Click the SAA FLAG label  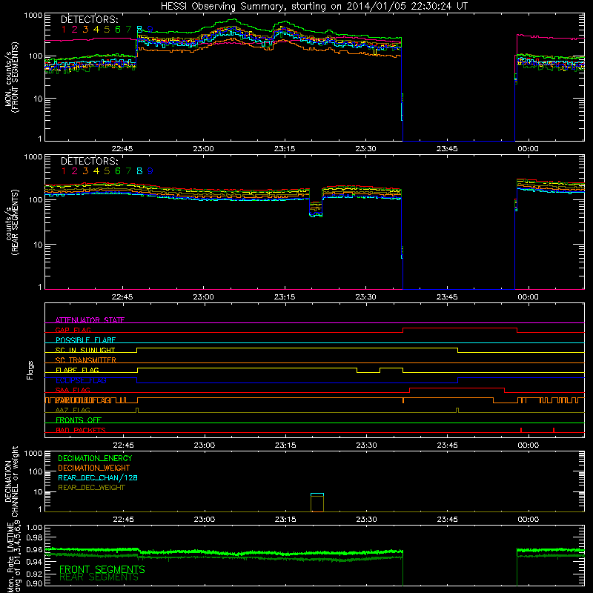73,390
